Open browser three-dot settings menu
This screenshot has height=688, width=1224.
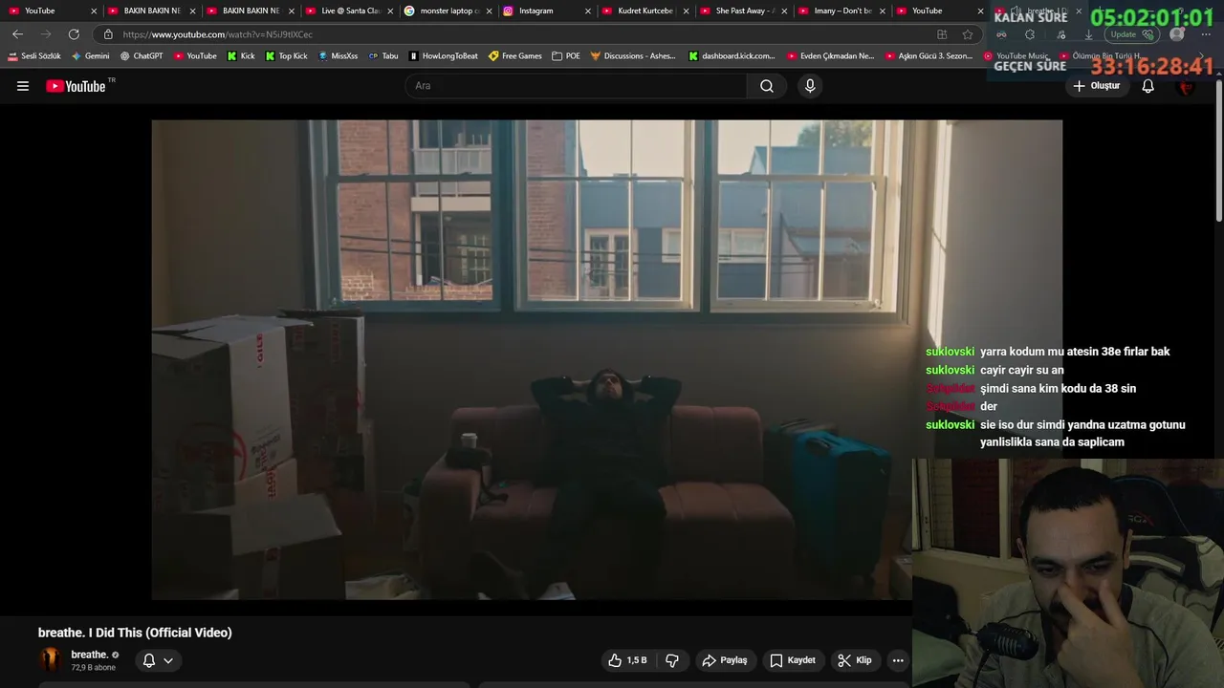point(1206,34)
